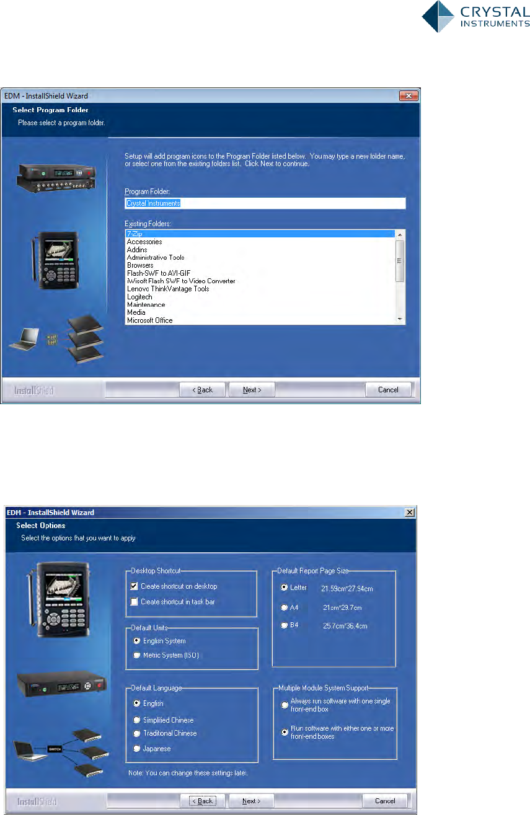Choose English as default language

[136, 703]
